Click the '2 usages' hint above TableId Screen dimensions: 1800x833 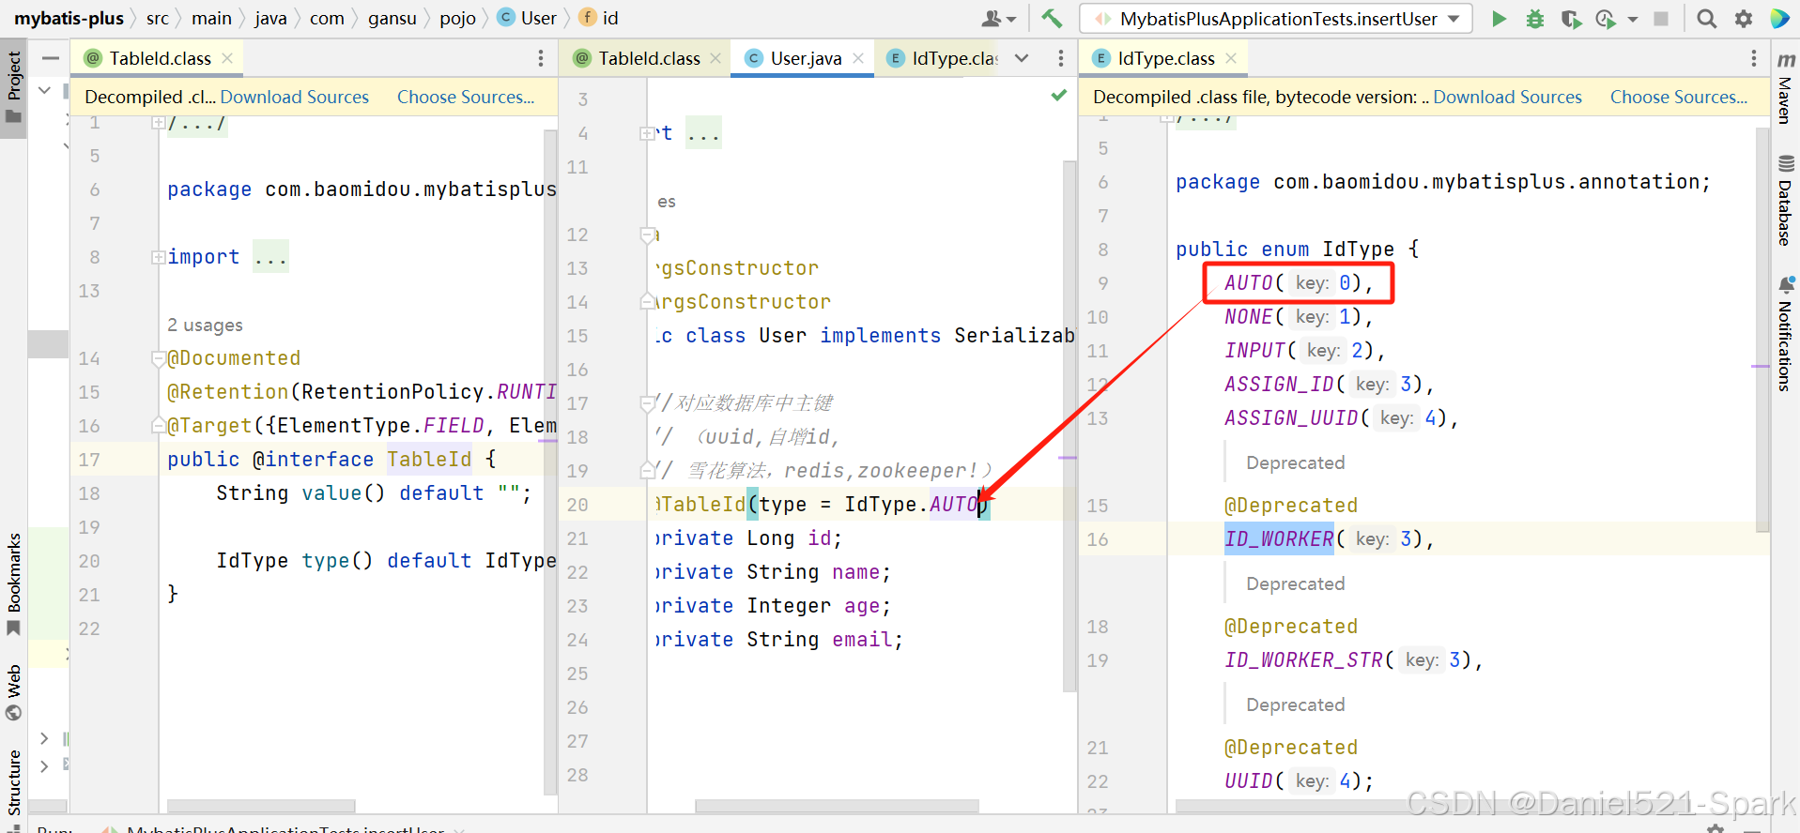(205, 325)
